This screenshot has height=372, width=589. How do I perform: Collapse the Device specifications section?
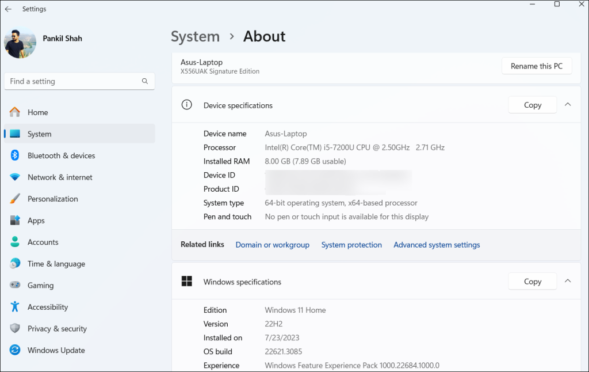pos(568,105)
